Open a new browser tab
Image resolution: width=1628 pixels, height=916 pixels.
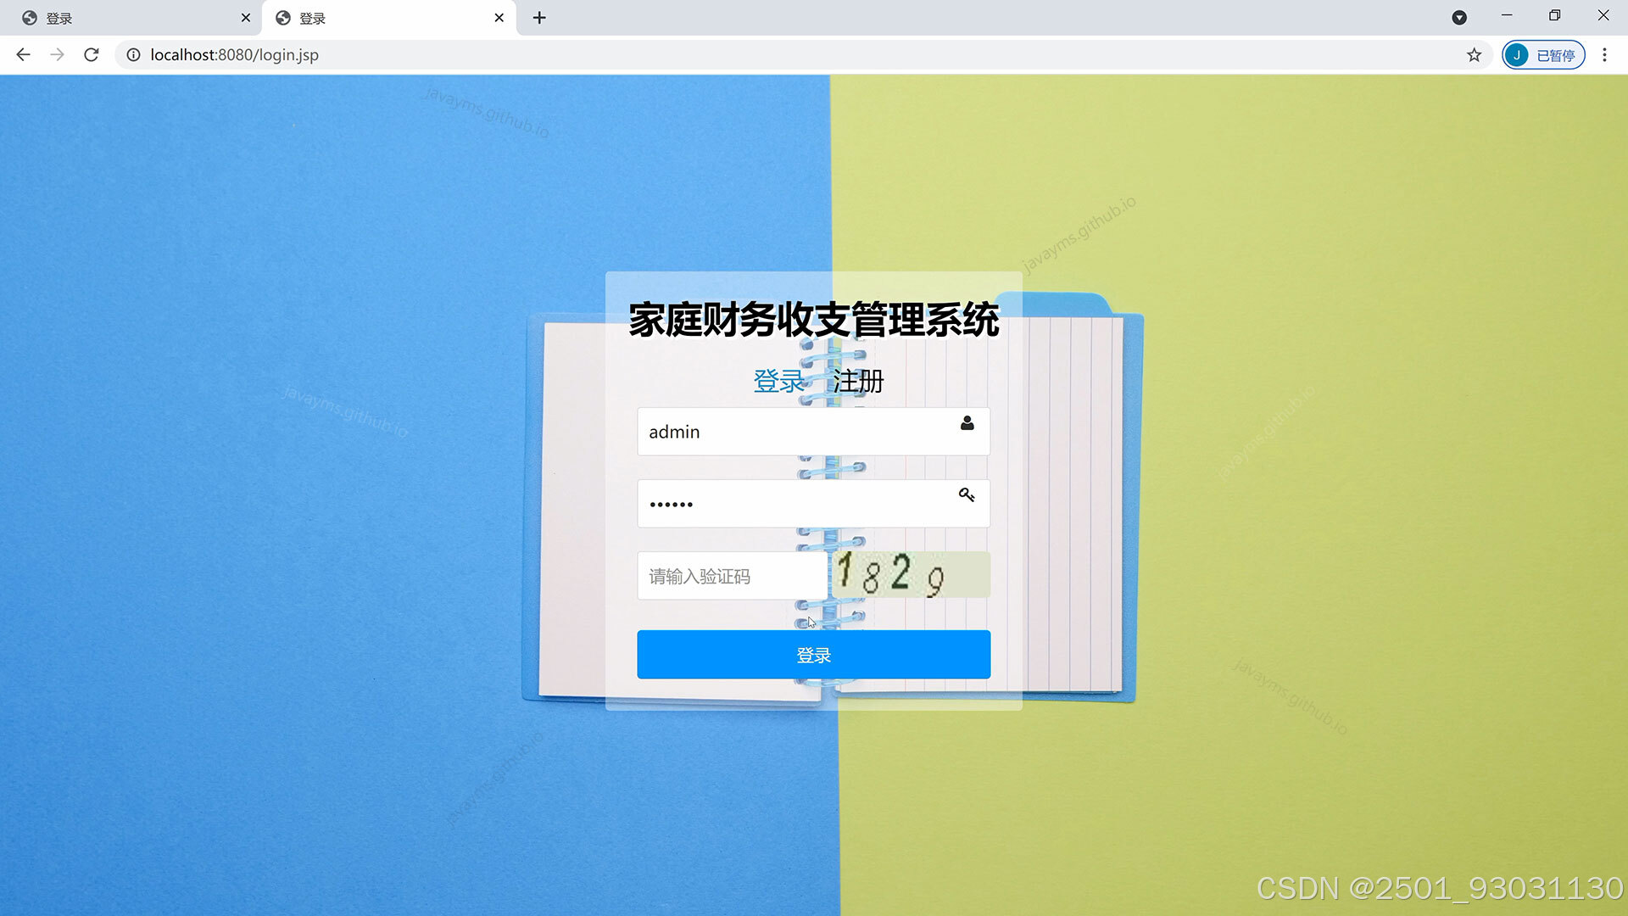(539, 18)
